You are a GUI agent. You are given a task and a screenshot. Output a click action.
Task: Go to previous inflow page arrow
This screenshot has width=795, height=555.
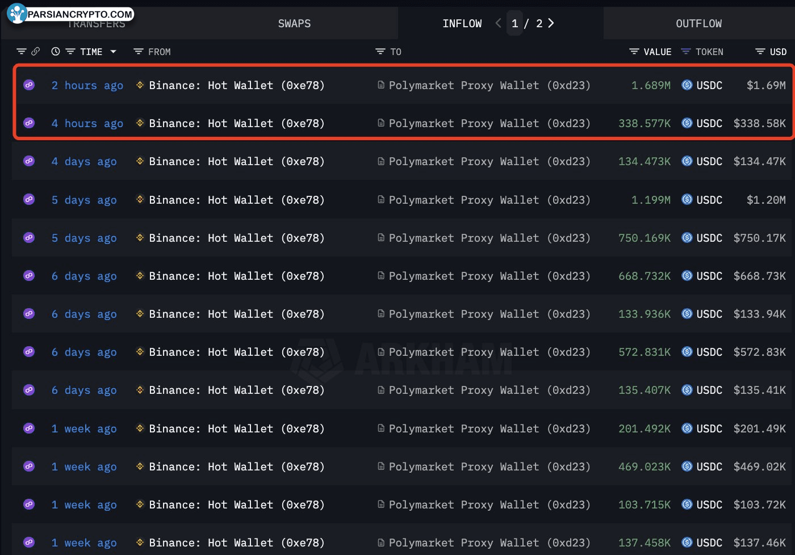click(498, 23)
